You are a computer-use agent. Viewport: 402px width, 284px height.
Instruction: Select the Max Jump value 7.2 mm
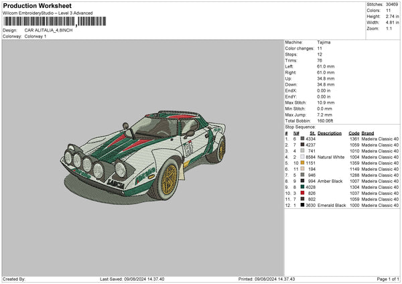pyautogui.click(x=325, y=115)
